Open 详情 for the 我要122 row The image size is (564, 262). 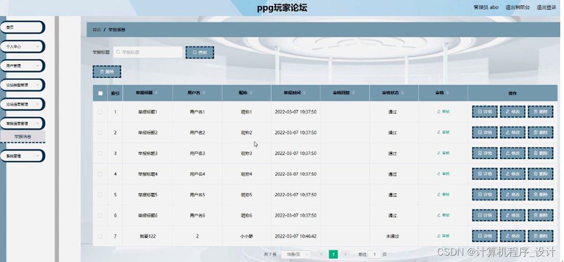[x=485, y=236]
